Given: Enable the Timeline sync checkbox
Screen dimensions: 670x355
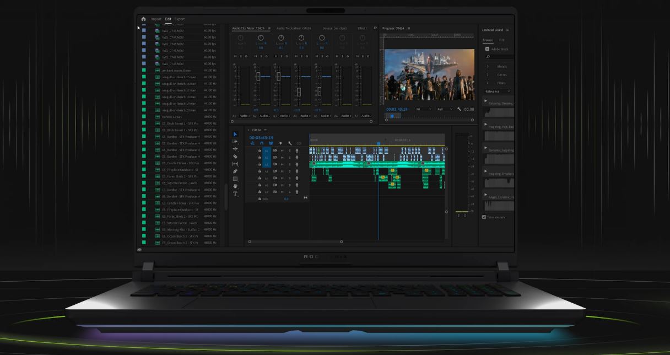Looking at the screenshot, I should pos(484,217).
